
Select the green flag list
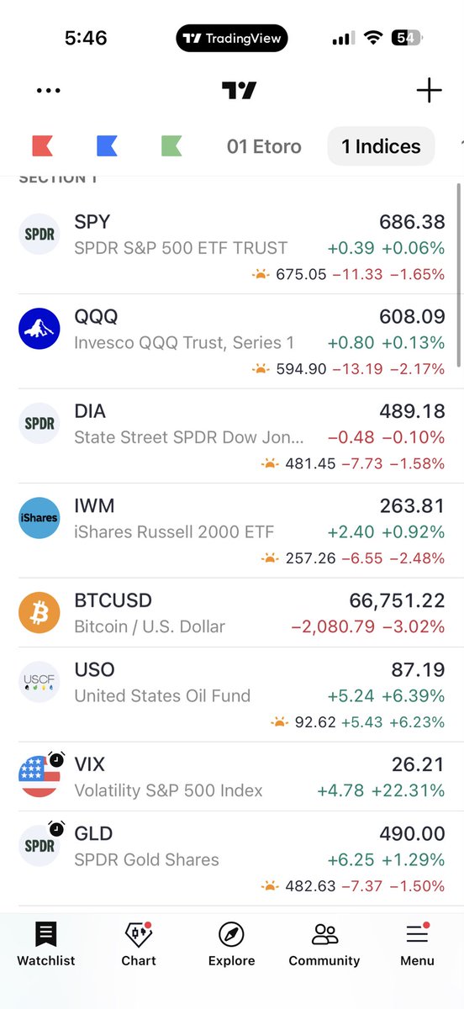[171, 146]
